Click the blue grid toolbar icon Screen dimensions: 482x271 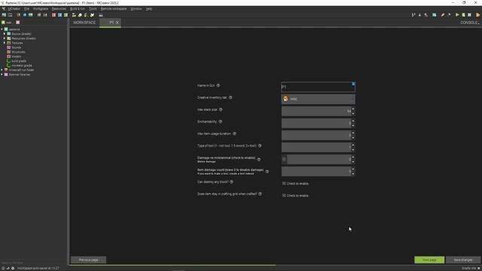tap(59, 15)
